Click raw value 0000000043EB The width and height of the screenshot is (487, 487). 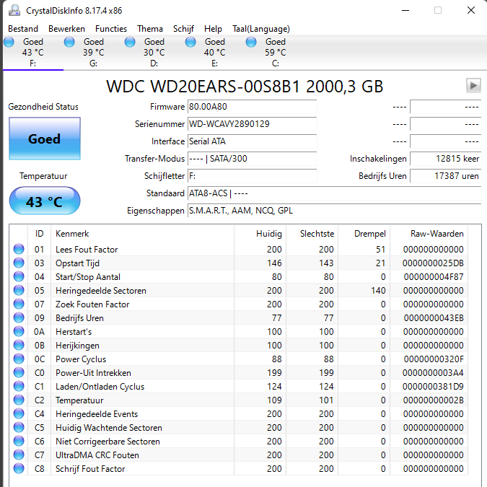434,318
